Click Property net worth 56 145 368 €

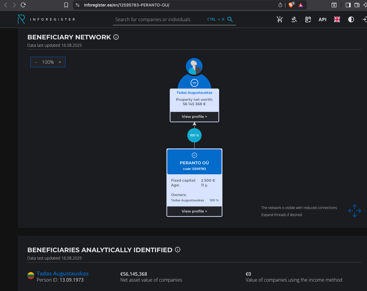(x=195, y=102)
